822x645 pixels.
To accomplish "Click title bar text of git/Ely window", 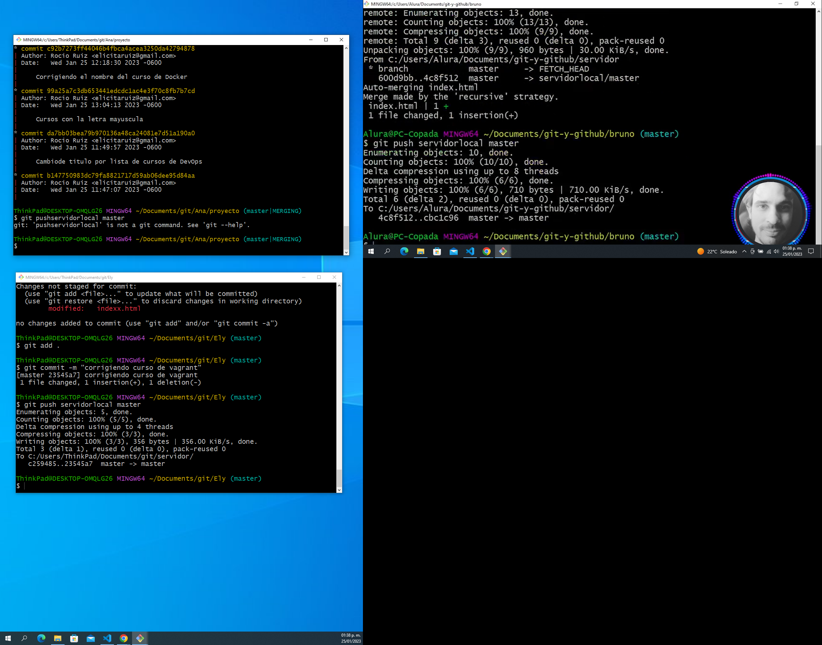I will tap(69, 277).
